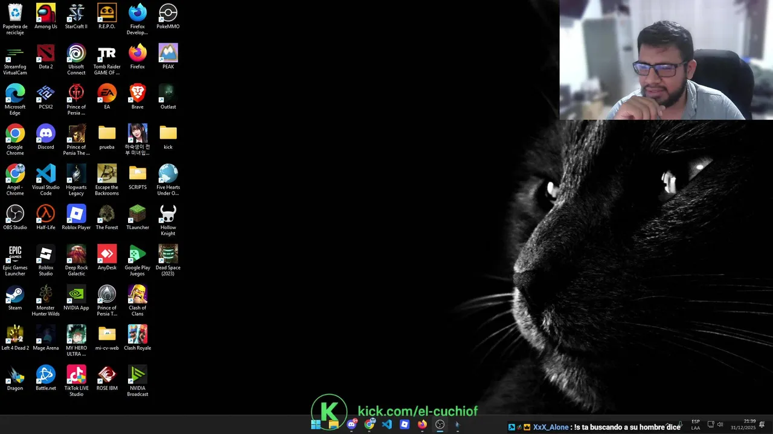Click the ESP LAA language indicator
773x434 pixels.
coord(696,424)
